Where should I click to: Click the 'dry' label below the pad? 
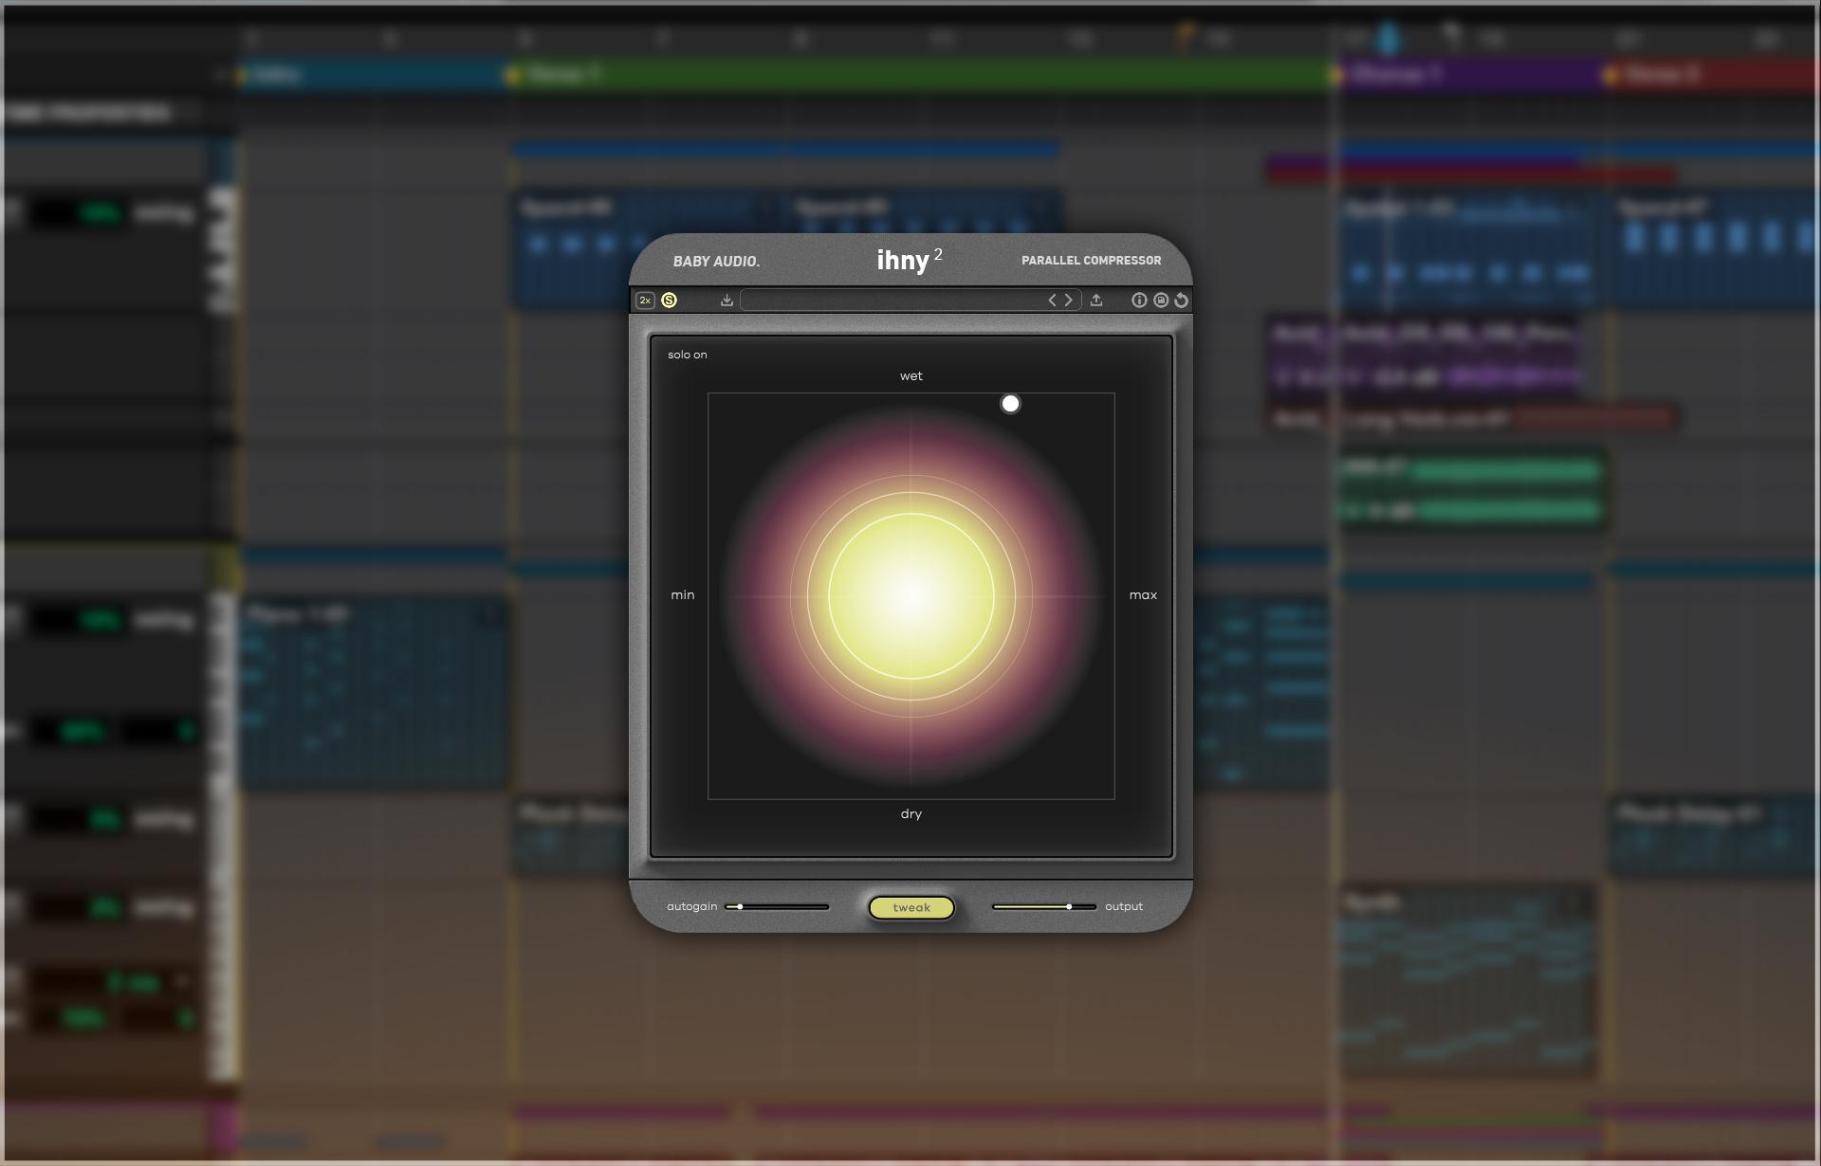(911, 814)
